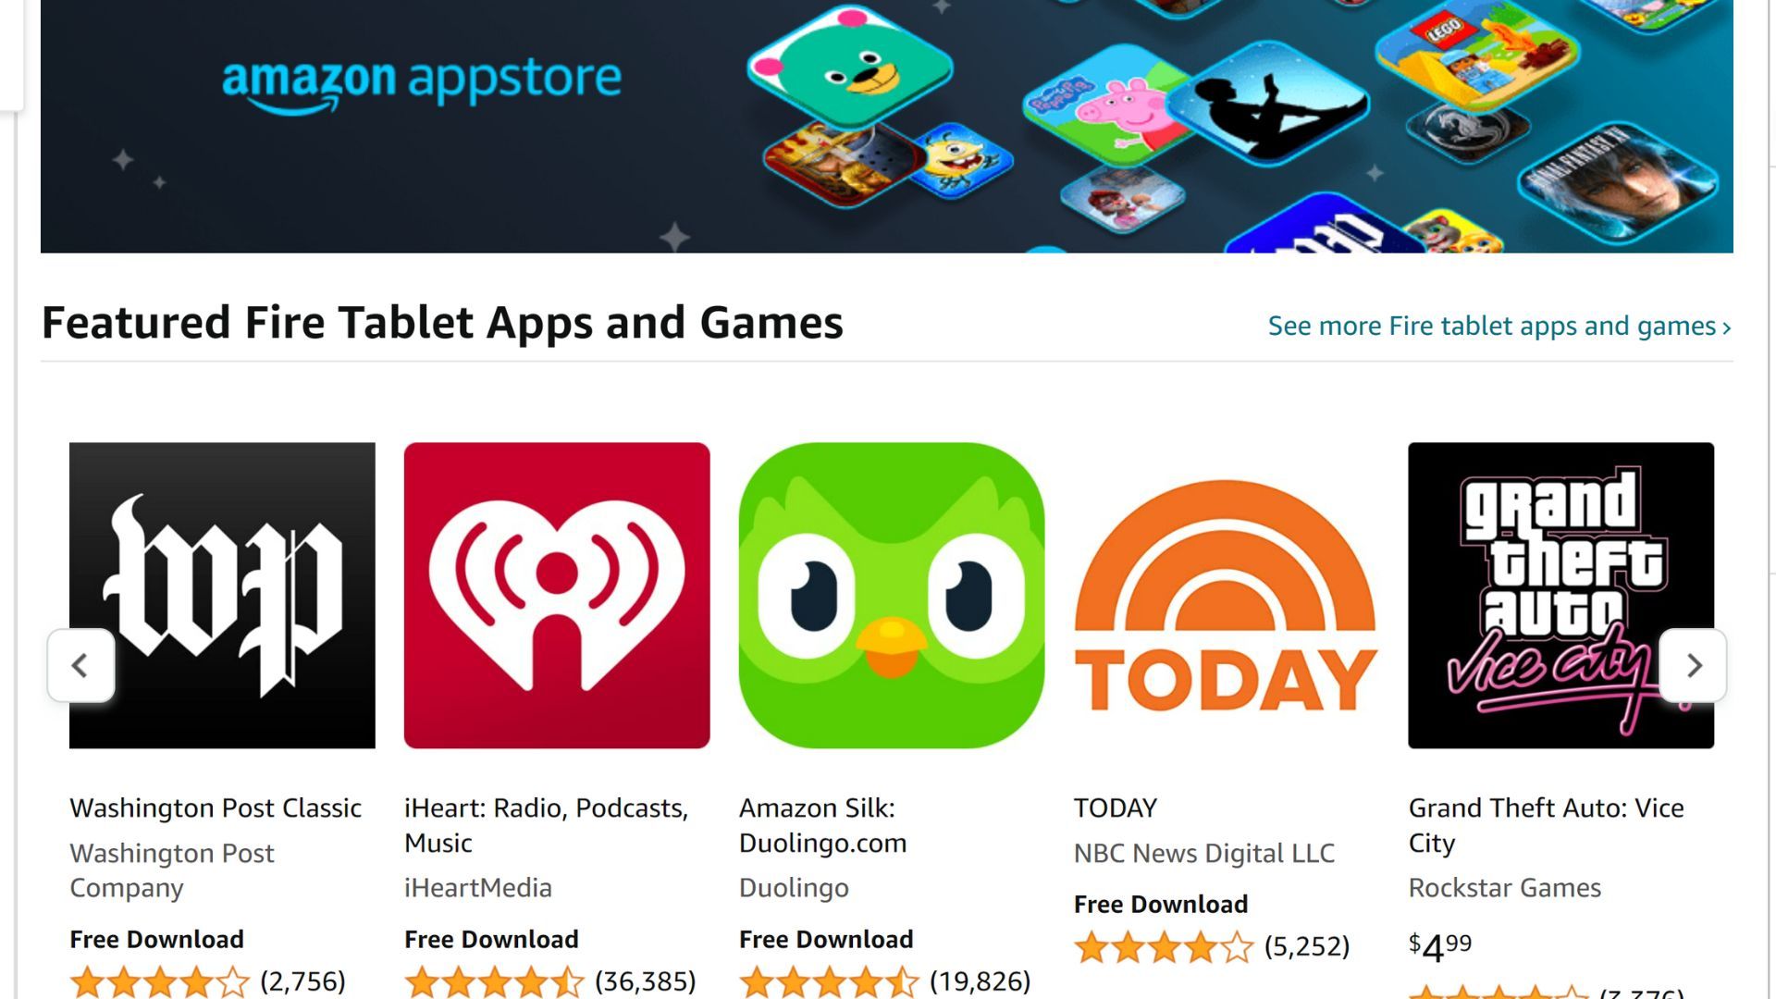
Task: Open the orange TODAY app icon
Action: [1227, 595]
